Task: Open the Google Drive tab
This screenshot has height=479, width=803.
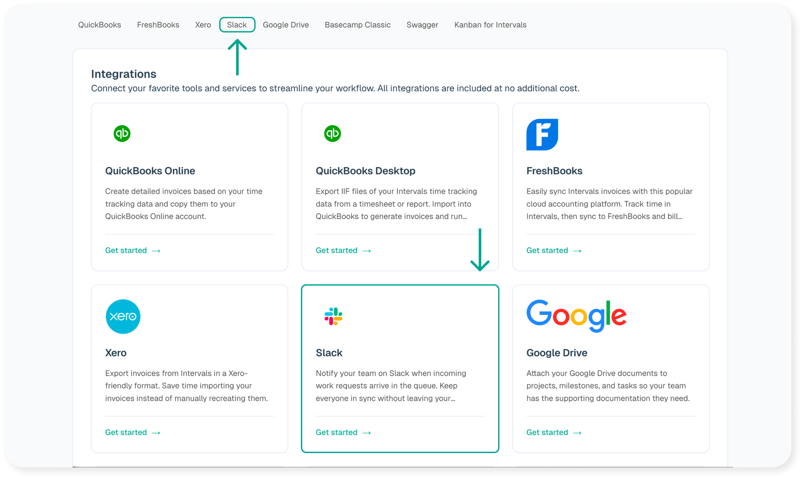Action: click(x=285, y=25)
